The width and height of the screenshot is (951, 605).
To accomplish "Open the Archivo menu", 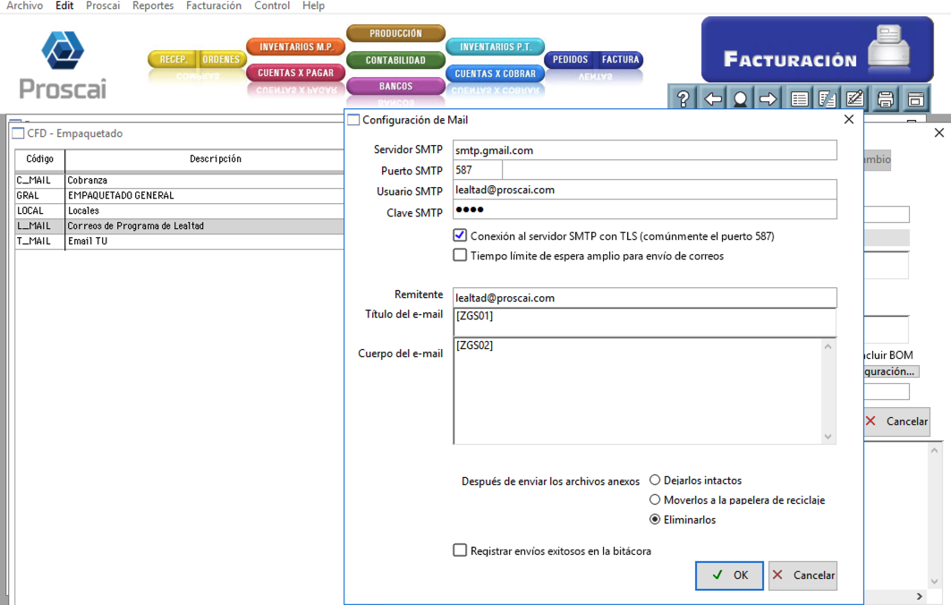I will [25, 5].
